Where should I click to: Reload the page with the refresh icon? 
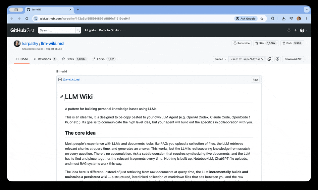click(27, 18)
